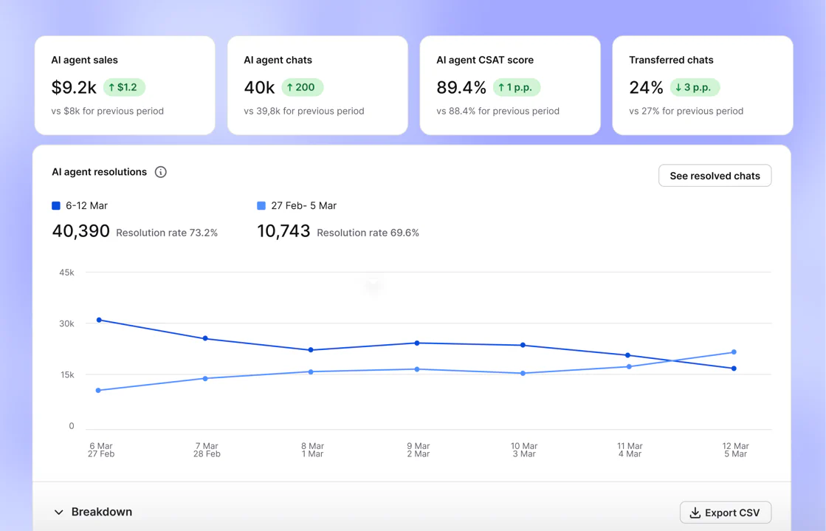Viewport: 826px width, 531px height.
Task: Click the 12 Mar x-axis label
Action: coord(735,446)
